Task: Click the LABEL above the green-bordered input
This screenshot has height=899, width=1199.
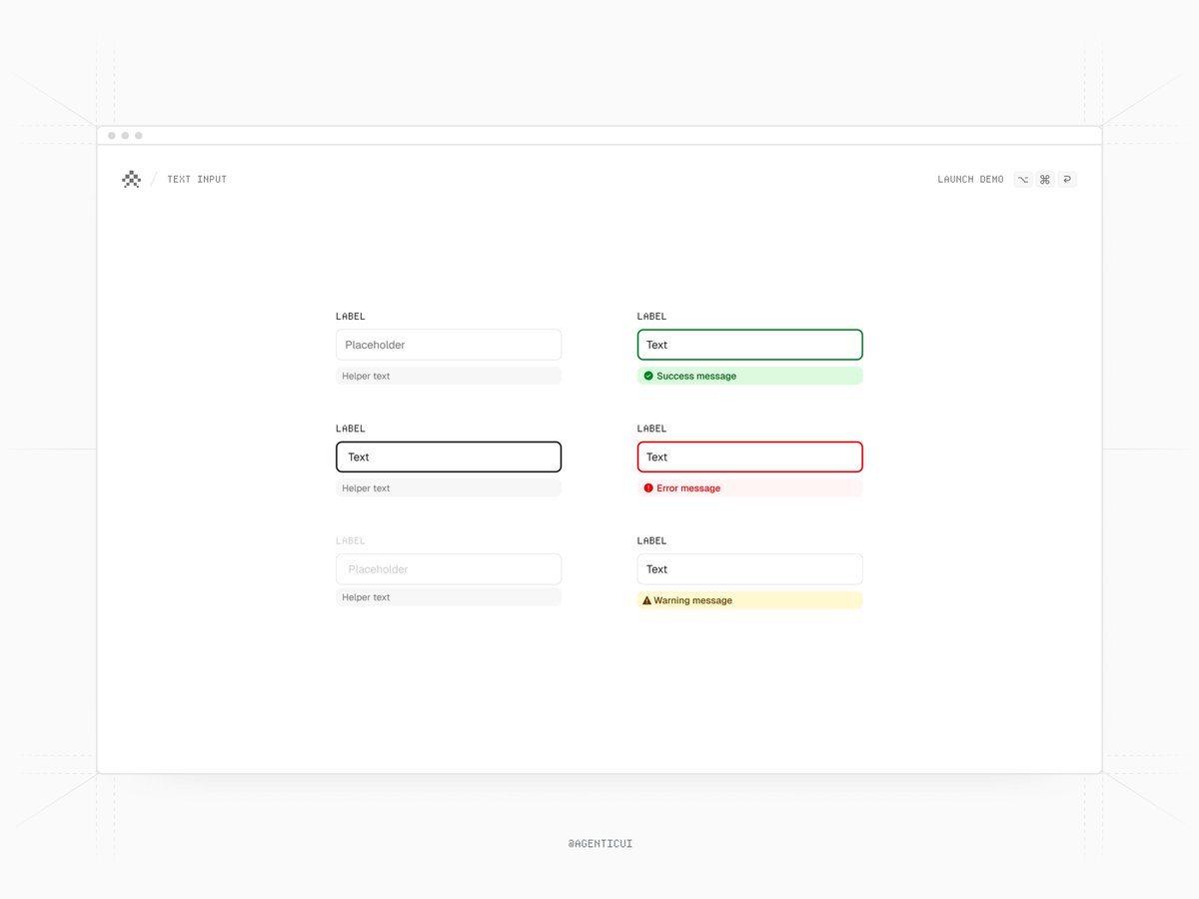Action: (x=651, y=317)
